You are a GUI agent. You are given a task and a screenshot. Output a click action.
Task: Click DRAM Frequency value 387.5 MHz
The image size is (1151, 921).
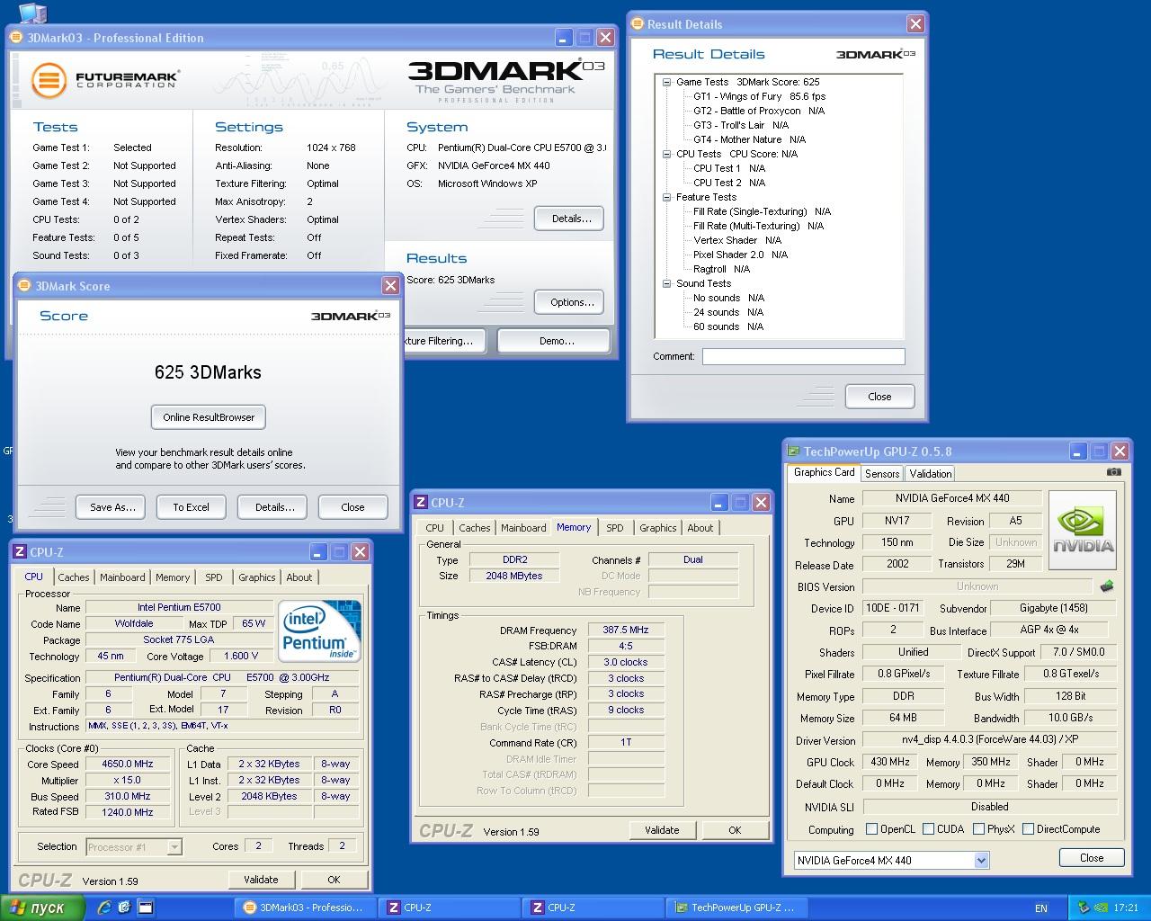[x=626, y=630]
